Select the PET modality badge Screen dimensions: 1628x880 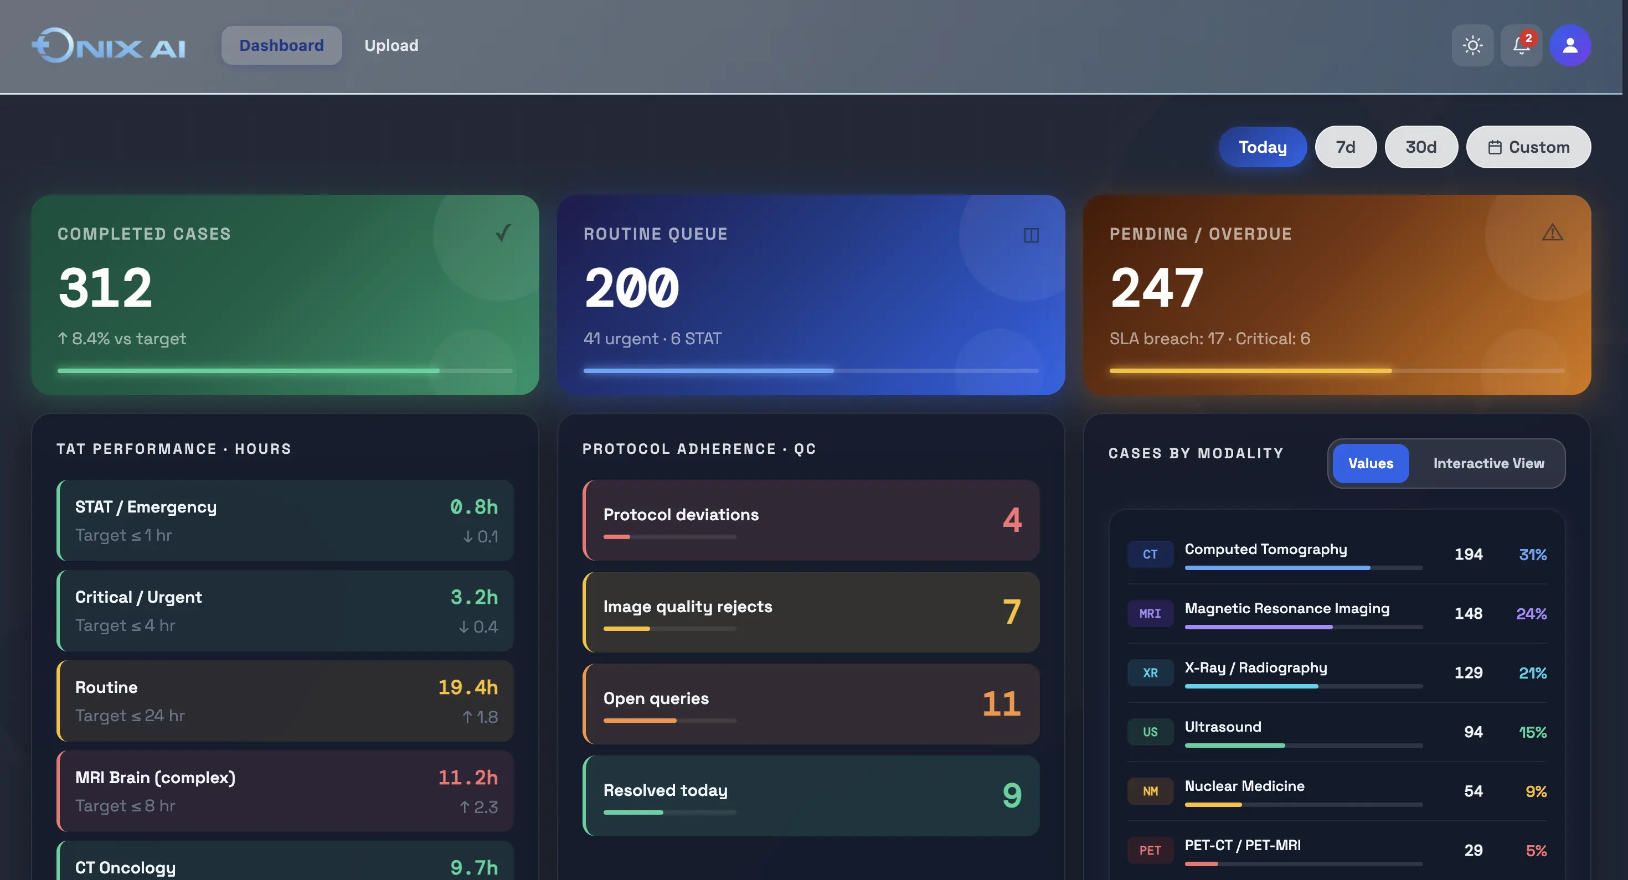point(1150,850)
